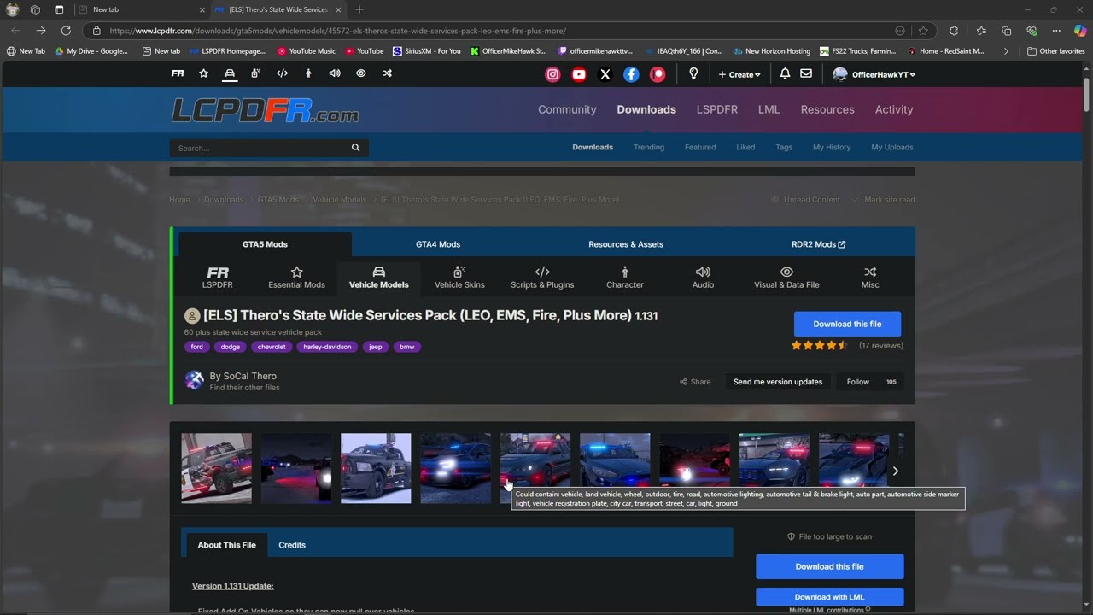
Task: Switch to Resources & Assets tab
Action: pyautogui.click(x=626, y=244)
